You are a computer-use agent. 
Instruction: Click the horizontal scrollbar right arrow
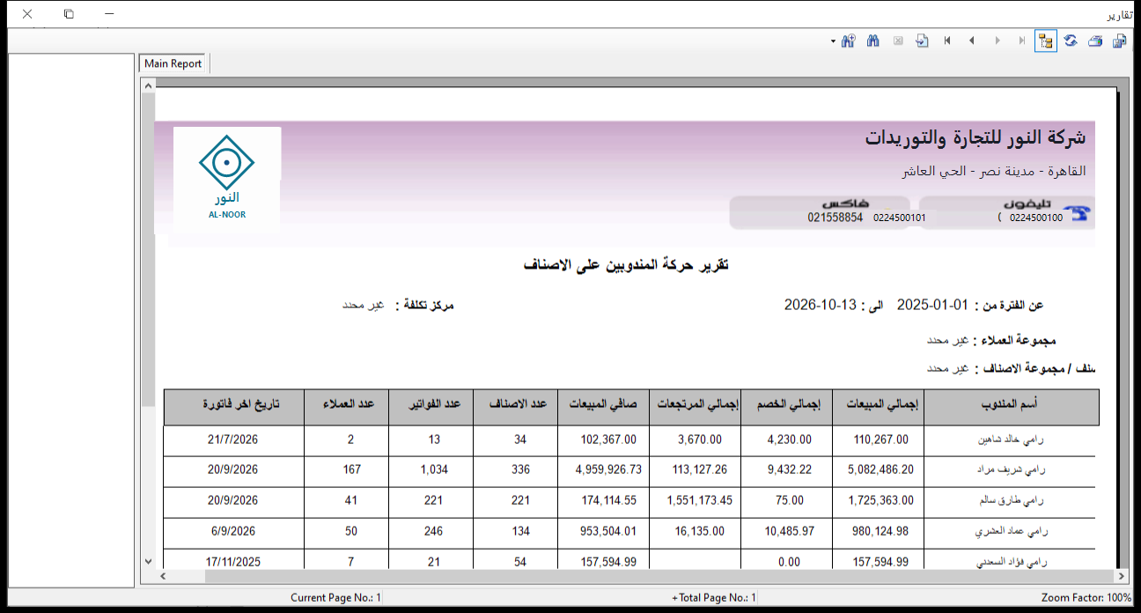[x=1121, y=576]
